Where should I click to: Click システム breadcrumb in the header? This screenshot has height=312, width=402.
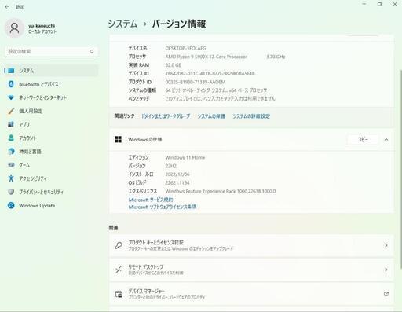(122, 24)
